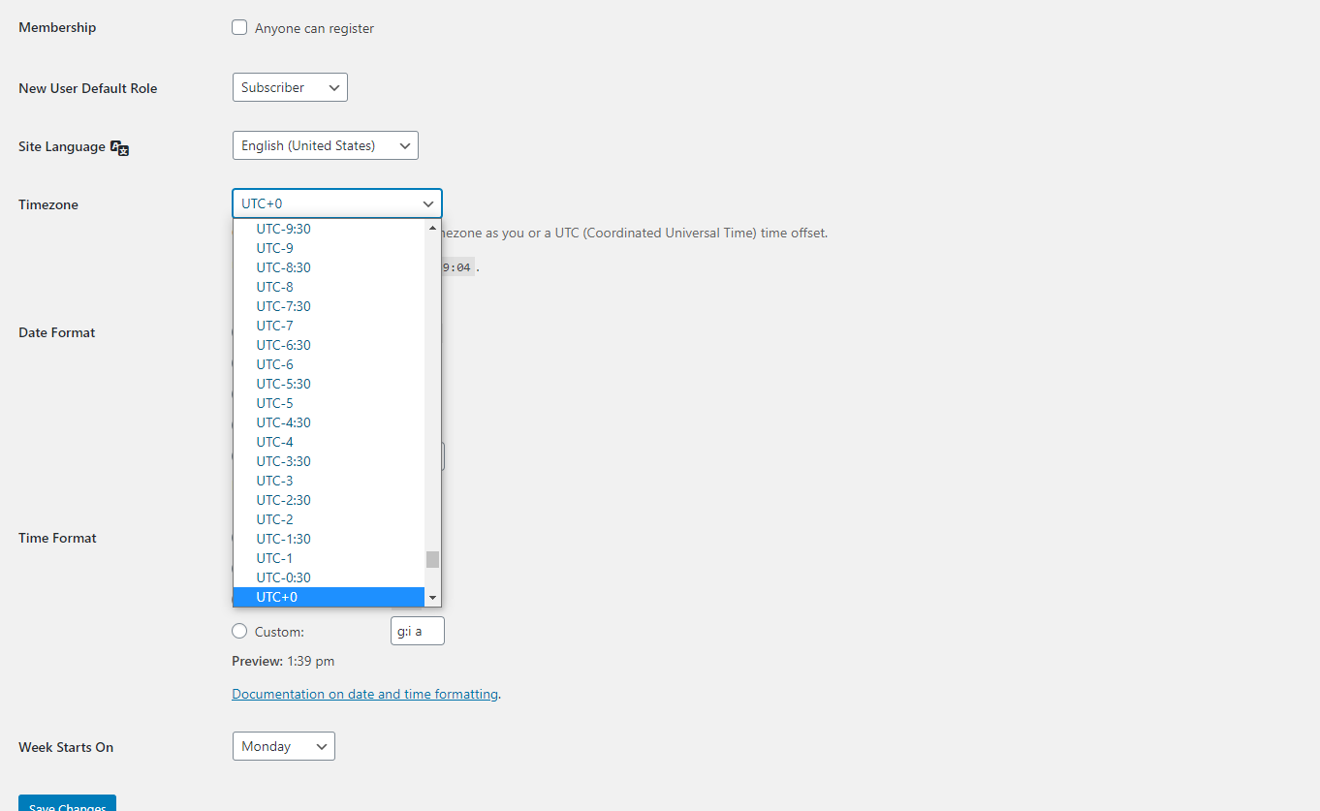Choose the UTC-3:30 timezone option

pyautogui.click(x=283, y=460)
